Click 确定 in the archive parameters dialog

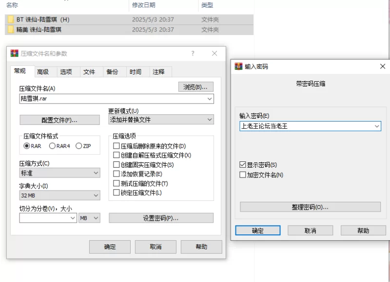(110, 247)
